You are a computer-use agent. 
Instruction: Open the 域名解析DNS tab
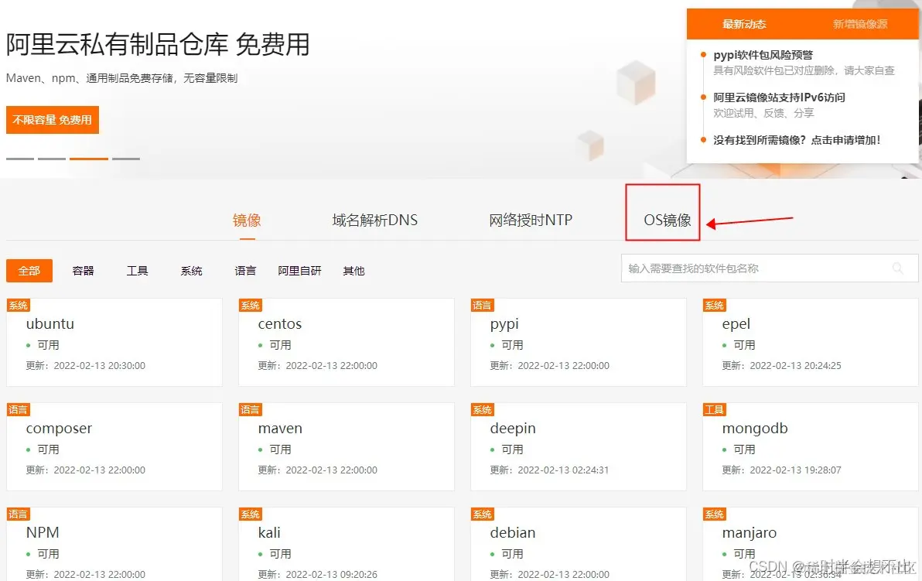pyautogui.click(x=374, y=220)
